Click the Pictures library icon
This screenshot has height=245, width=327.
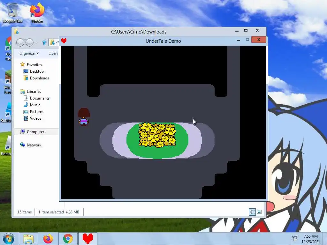(26, 111)
